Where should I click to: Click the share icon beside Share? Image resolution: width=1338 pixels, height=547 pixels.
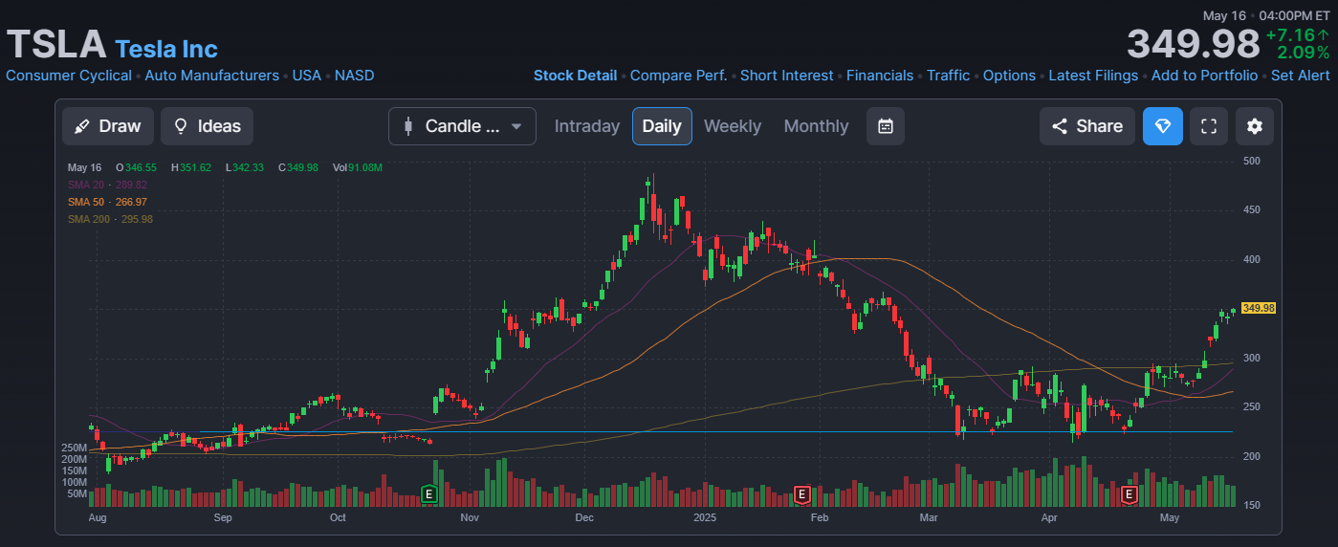pos(1060,126)
